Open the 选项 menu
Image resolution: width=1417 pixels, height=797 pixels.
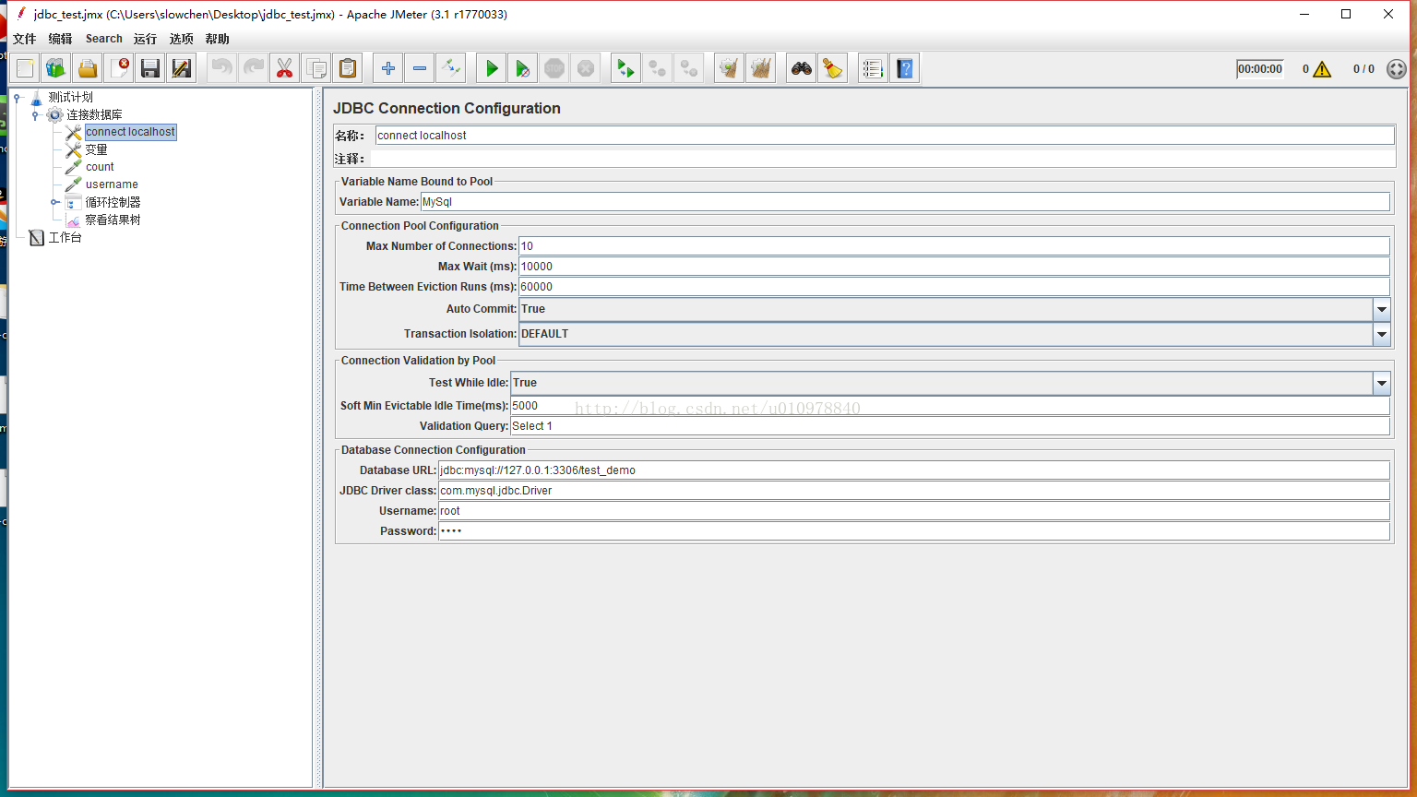[182, 39]
